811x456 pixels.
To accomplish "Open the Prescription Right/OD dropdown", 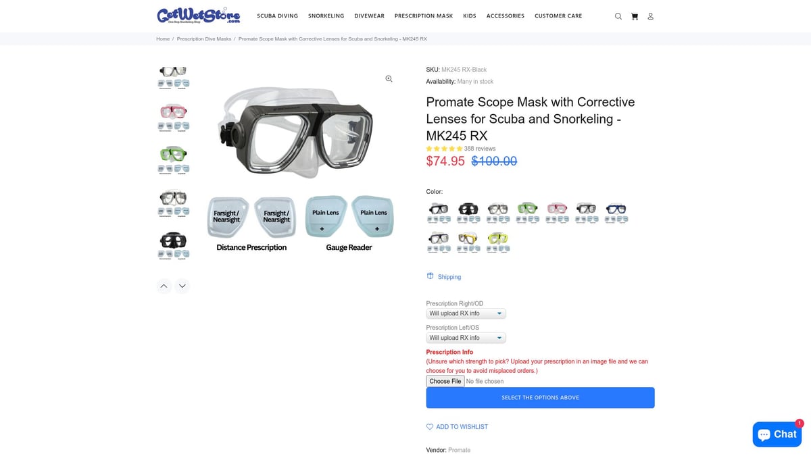I will coord(466,313).
